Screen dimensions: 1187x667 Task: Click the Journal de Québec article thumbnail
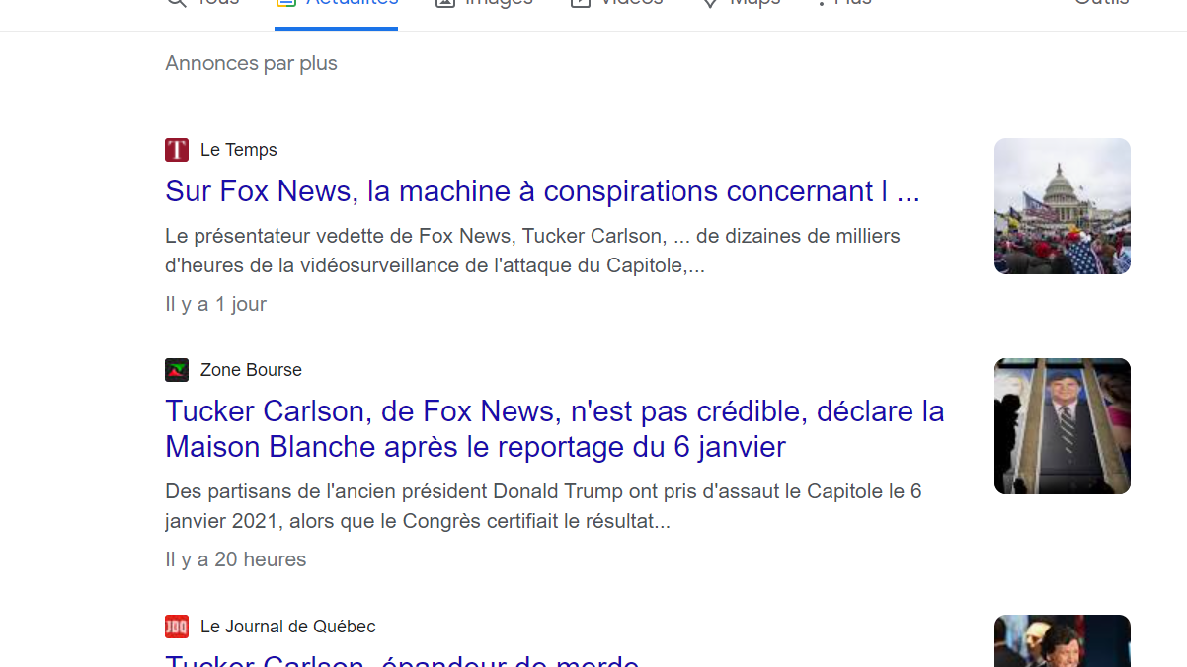click(x=1063, y=641)
